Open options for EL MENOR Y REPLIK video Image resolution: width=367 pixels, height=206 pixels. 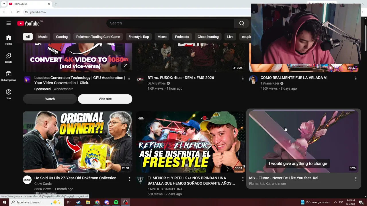[243, 179]
